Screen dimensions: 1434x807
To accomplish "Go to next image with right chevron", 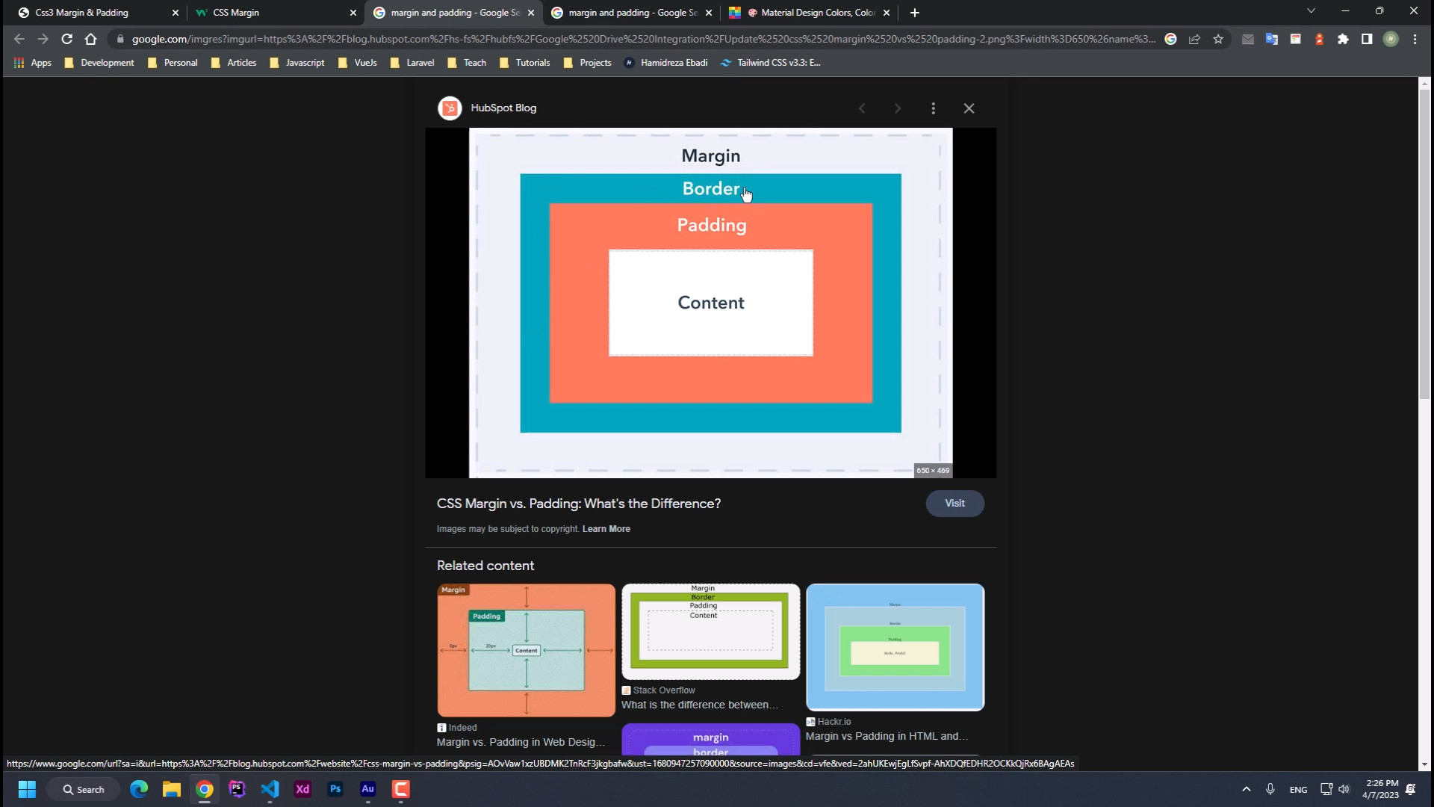I will pyautogui.click(x=897, y=108).
